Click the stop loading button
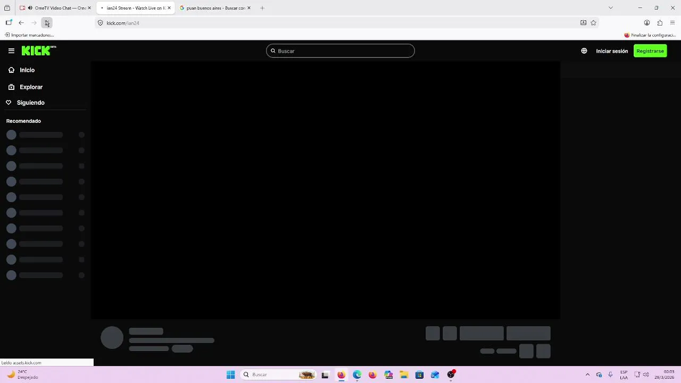681x383 pixels. (47, 23)
